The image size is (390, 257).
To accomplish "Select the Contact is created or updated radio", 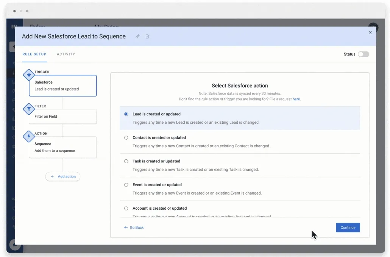I will point(126,138).
